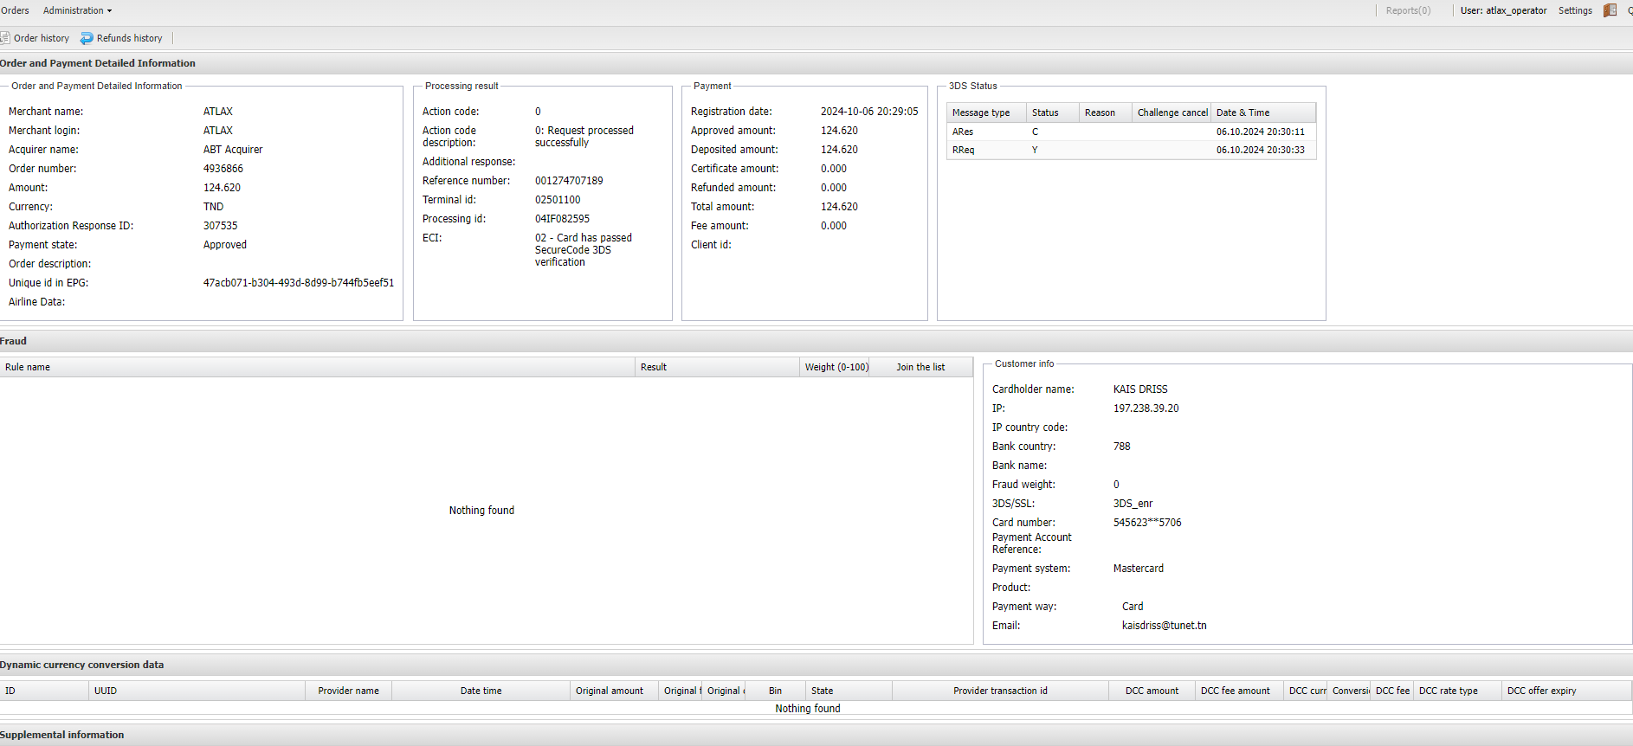
Task: Expand the Administration dropdown menu
Action: click(x=77, y=10)
